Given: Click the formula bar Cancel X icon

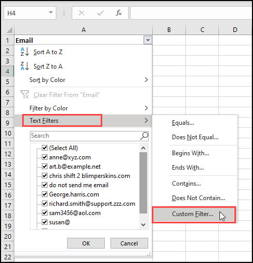Looking at the screenshot, I should point(82,13).
